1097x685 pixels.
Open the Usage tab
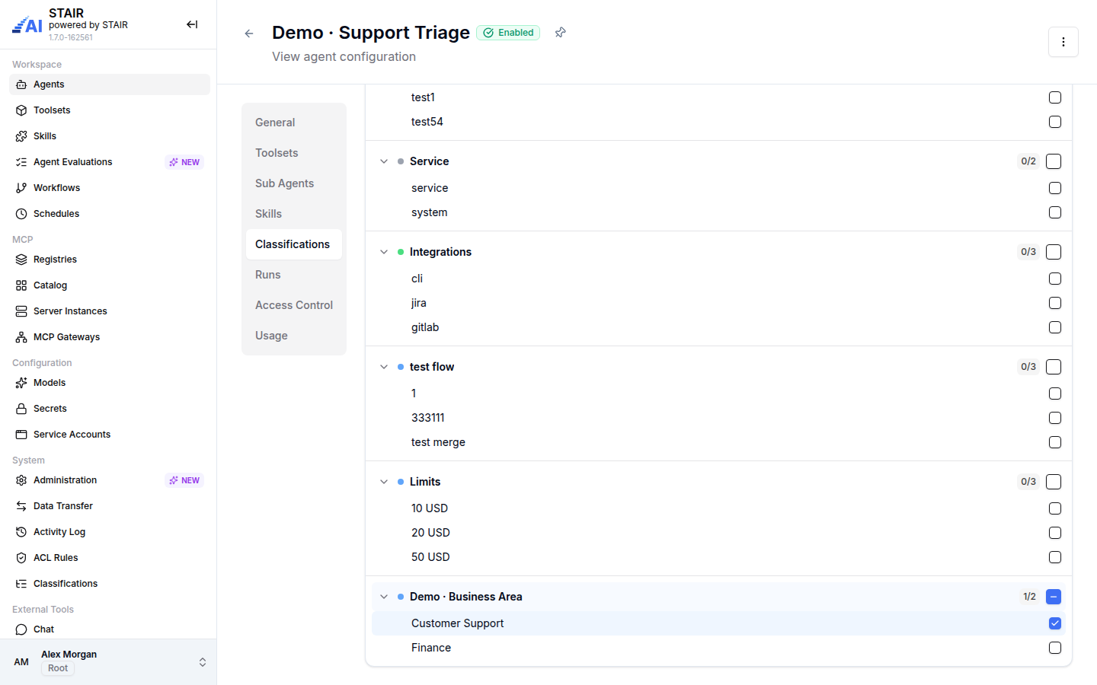tap(294, 336)
